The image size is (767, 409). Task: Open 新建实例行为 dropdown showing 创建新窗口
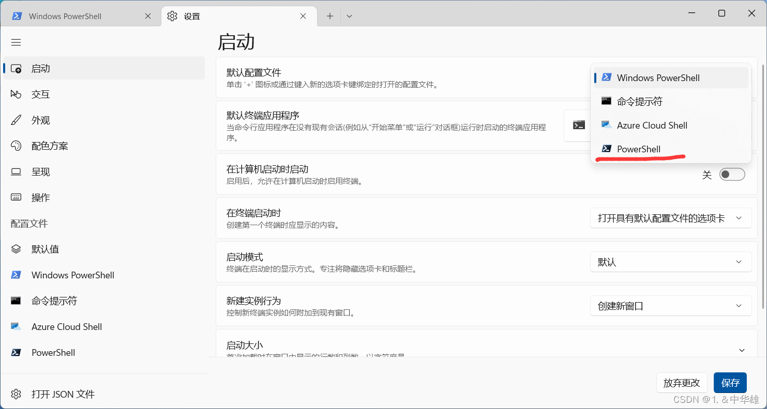(671, 306)
